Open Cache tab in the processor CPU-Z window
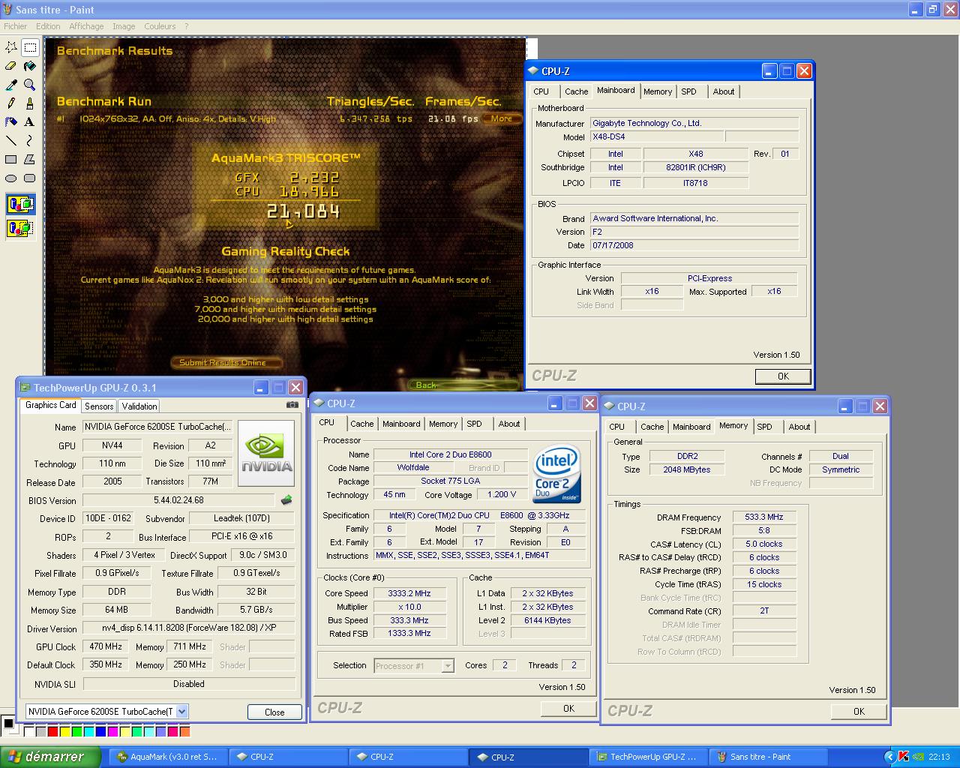Viewport: 960px width, 768px height. tap(361, 424)
